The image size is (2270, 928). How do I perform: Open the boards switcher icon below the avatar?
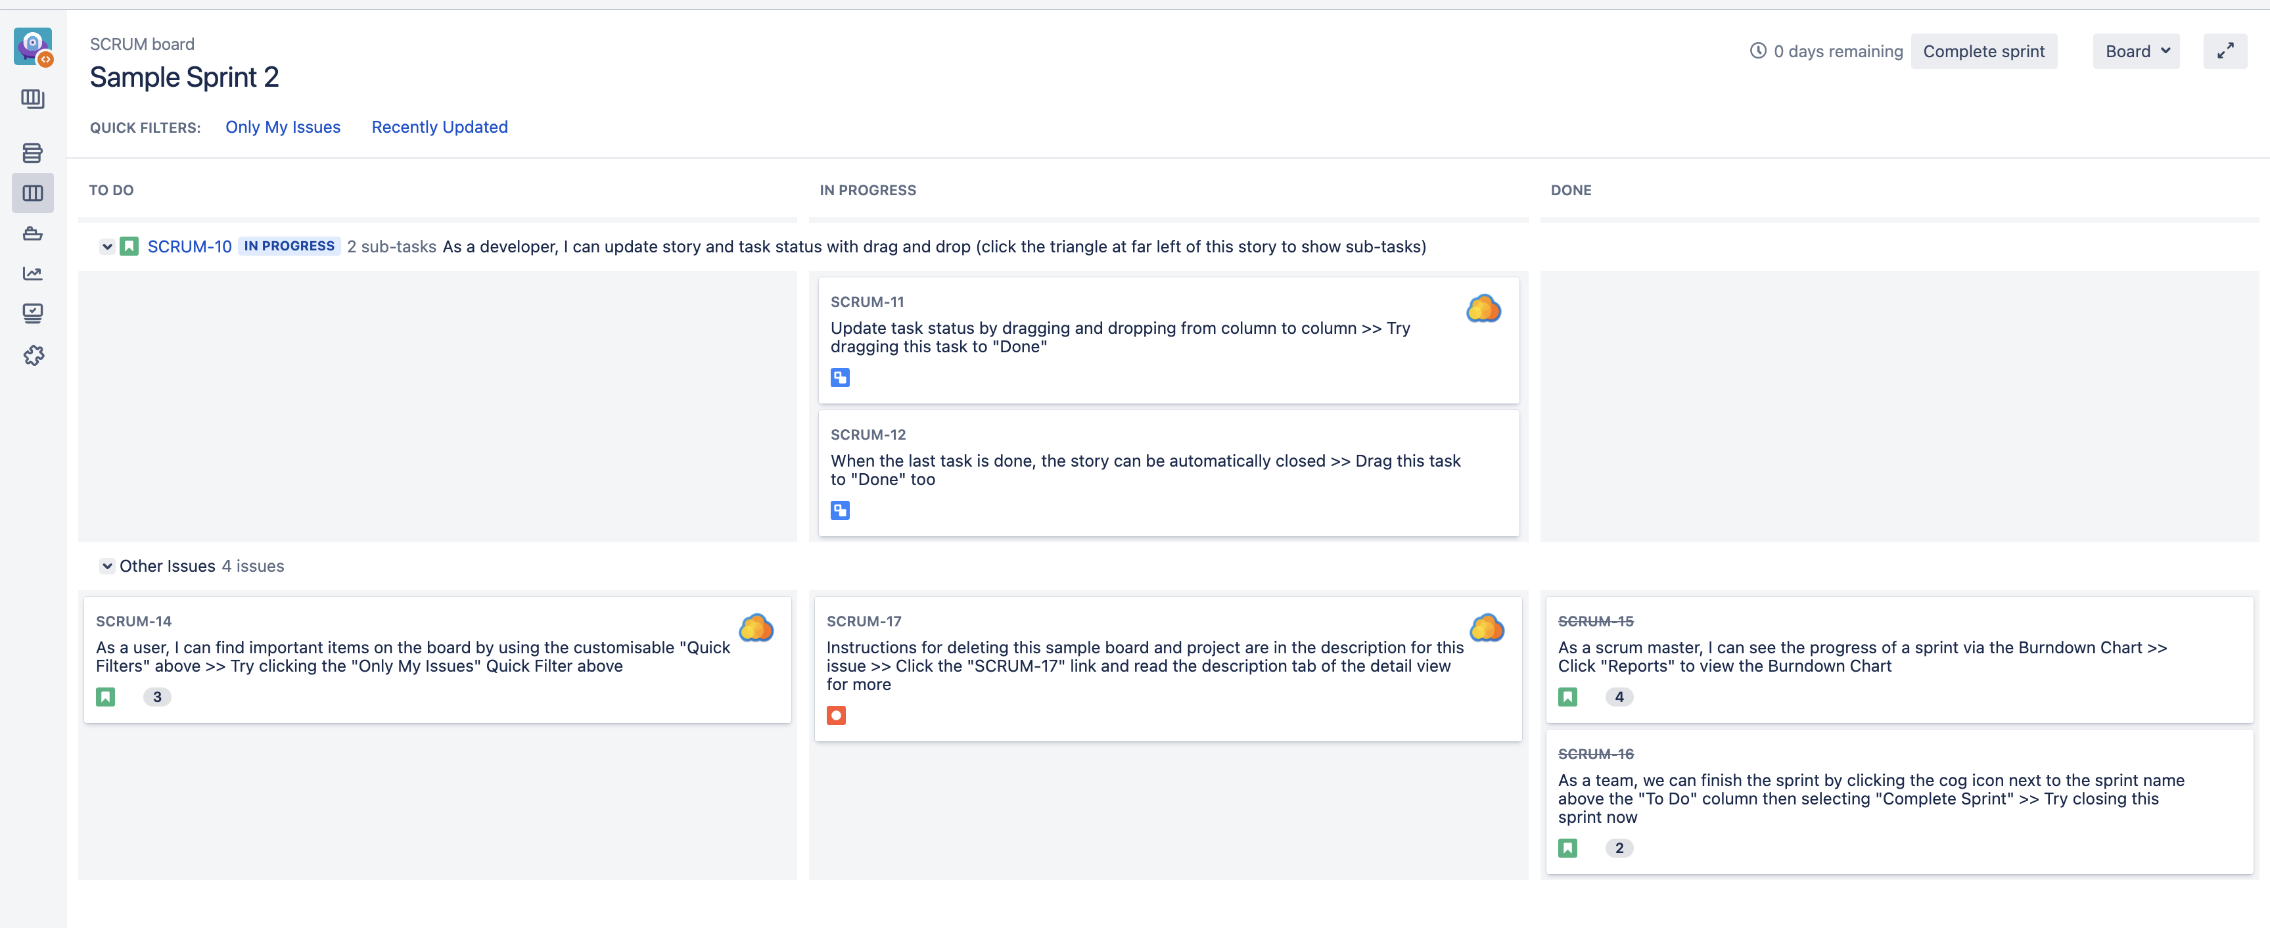pos(33,99)
